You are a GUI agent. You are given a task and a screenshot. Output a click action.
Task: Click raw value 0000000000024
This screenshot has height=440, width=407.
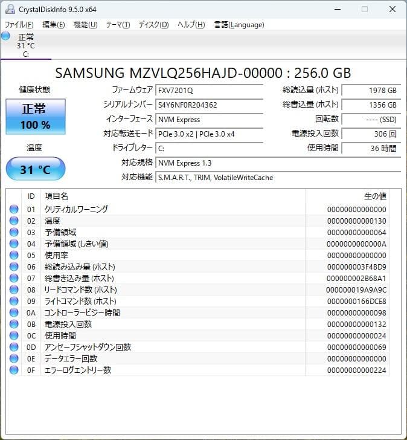[x=356, y=336]
